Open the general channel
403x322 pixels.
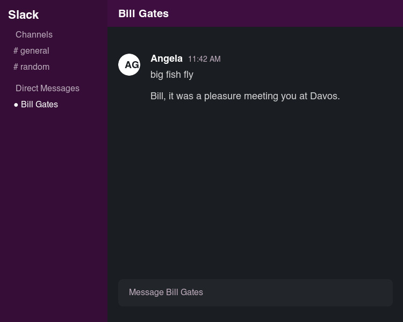pos(35,51)
